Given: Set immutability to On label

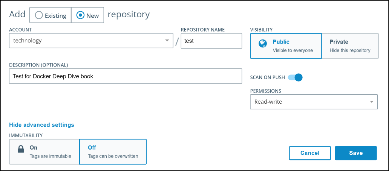Looking at the screenshot, I should tap(34, 148).
